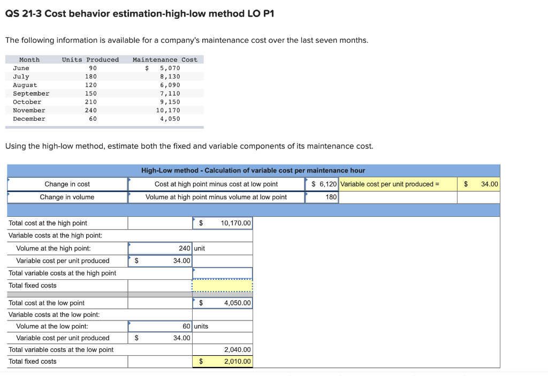Click the blue marker on the Change in cost cell
Image resolution: width=548 pixels, height=376 pixels.
click(x=9, y=180)
